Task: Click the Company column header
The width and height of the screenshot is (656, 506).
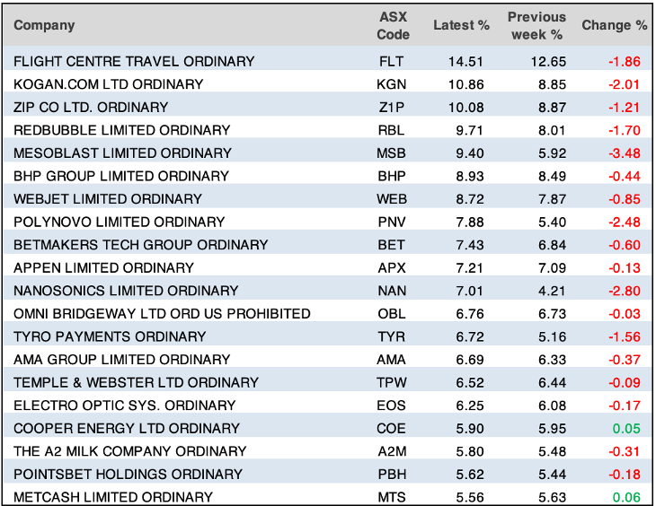Action: [x=45, y=25]
